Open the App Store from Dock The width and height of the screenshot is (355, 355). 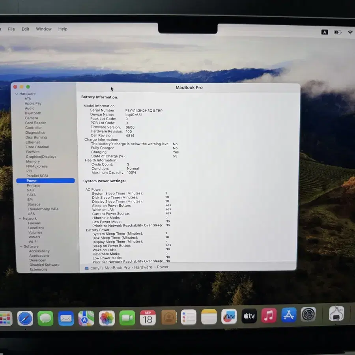pos(289,315)
